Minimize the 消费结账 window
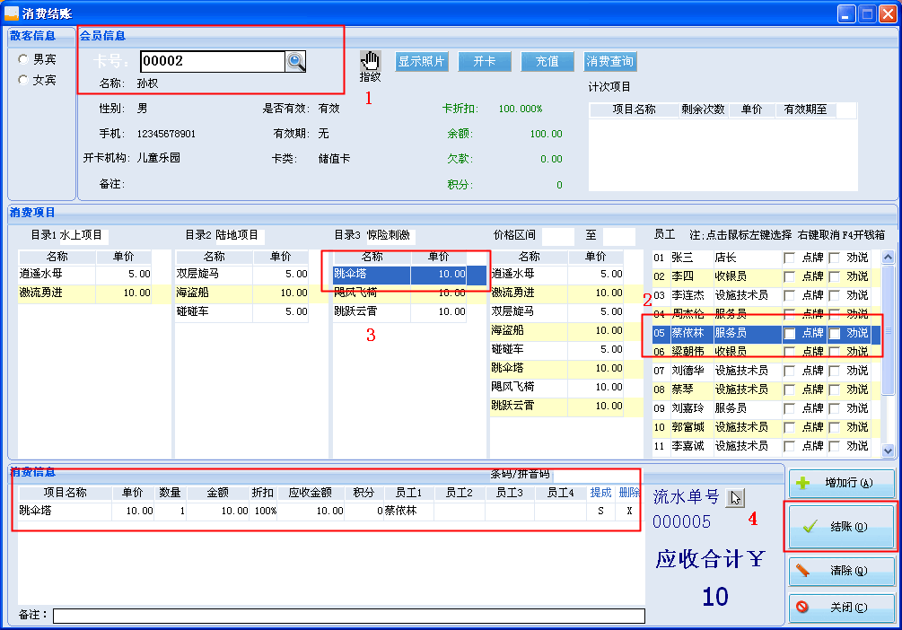 [x=846, y=13]
